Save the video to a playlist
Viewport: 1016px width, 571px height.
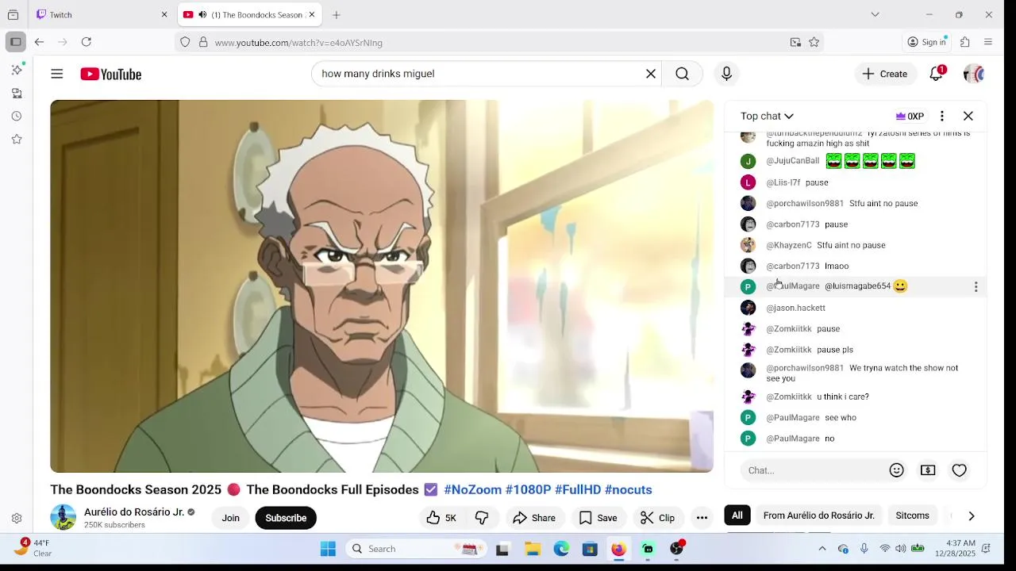pyautogui.click(x=598, y=518)
